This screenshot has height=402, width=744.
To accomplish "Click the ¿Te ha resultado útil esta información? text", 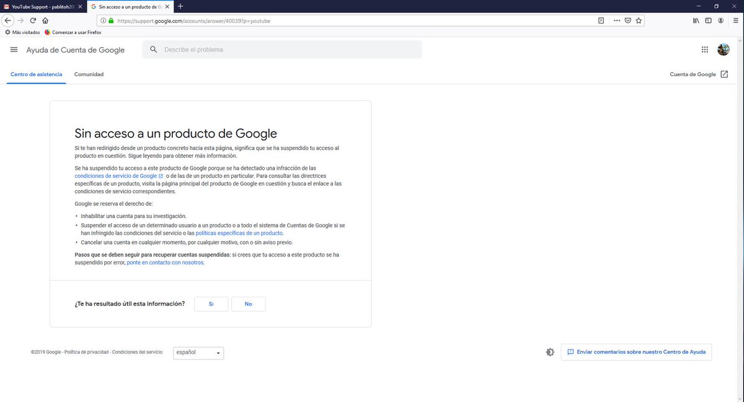I will click(130, 304).
